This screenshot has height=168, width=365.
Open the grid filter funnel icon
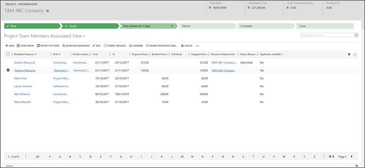tap(349, 55)
